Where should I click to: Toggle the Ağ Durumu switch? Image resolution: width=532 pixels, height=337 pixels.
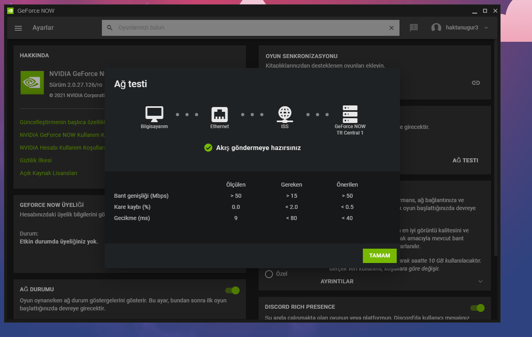(232, 290)
